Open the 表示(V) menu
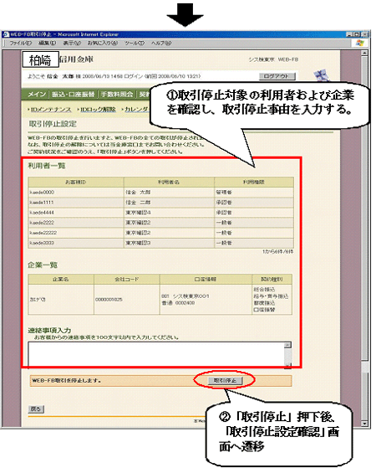Image resolution: width=376 pixels, height=473 pixels. pos(72,44)
